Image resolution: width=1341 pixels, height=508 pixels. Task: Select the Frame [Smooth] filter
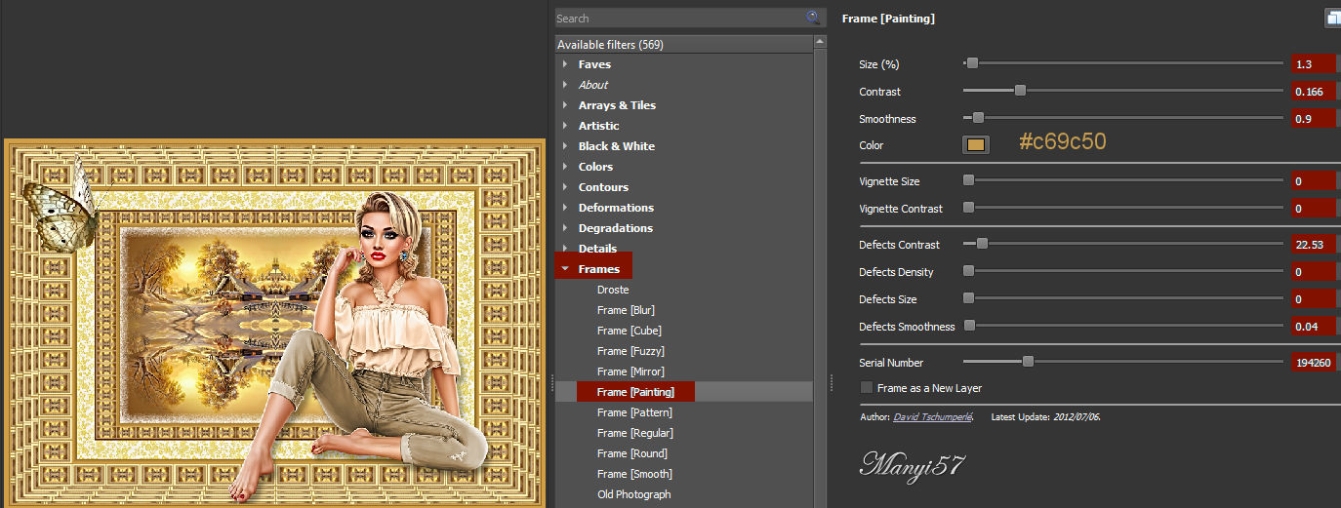pos(634,474)
